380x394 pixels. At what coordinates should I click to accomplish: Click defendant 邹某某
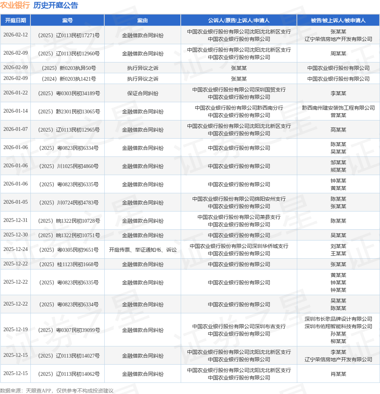point(338,162)
